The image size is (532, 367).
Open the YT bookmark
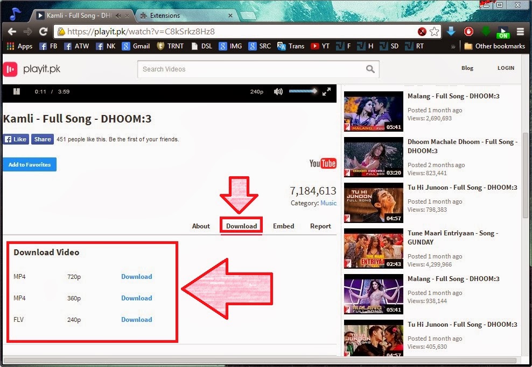[320, 46]
